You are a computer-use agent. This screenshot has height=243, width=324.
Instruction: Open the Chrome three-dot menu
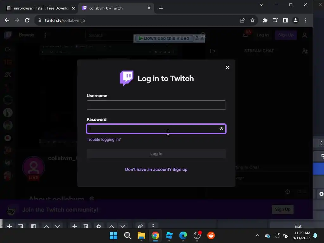pos(306,20)
